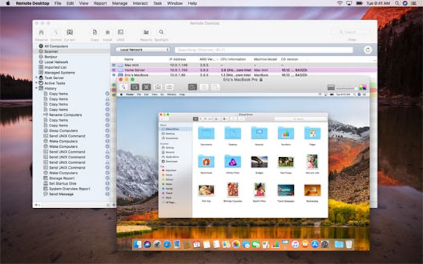Click the Observe binoculars toolbar icon

(41, 32)
